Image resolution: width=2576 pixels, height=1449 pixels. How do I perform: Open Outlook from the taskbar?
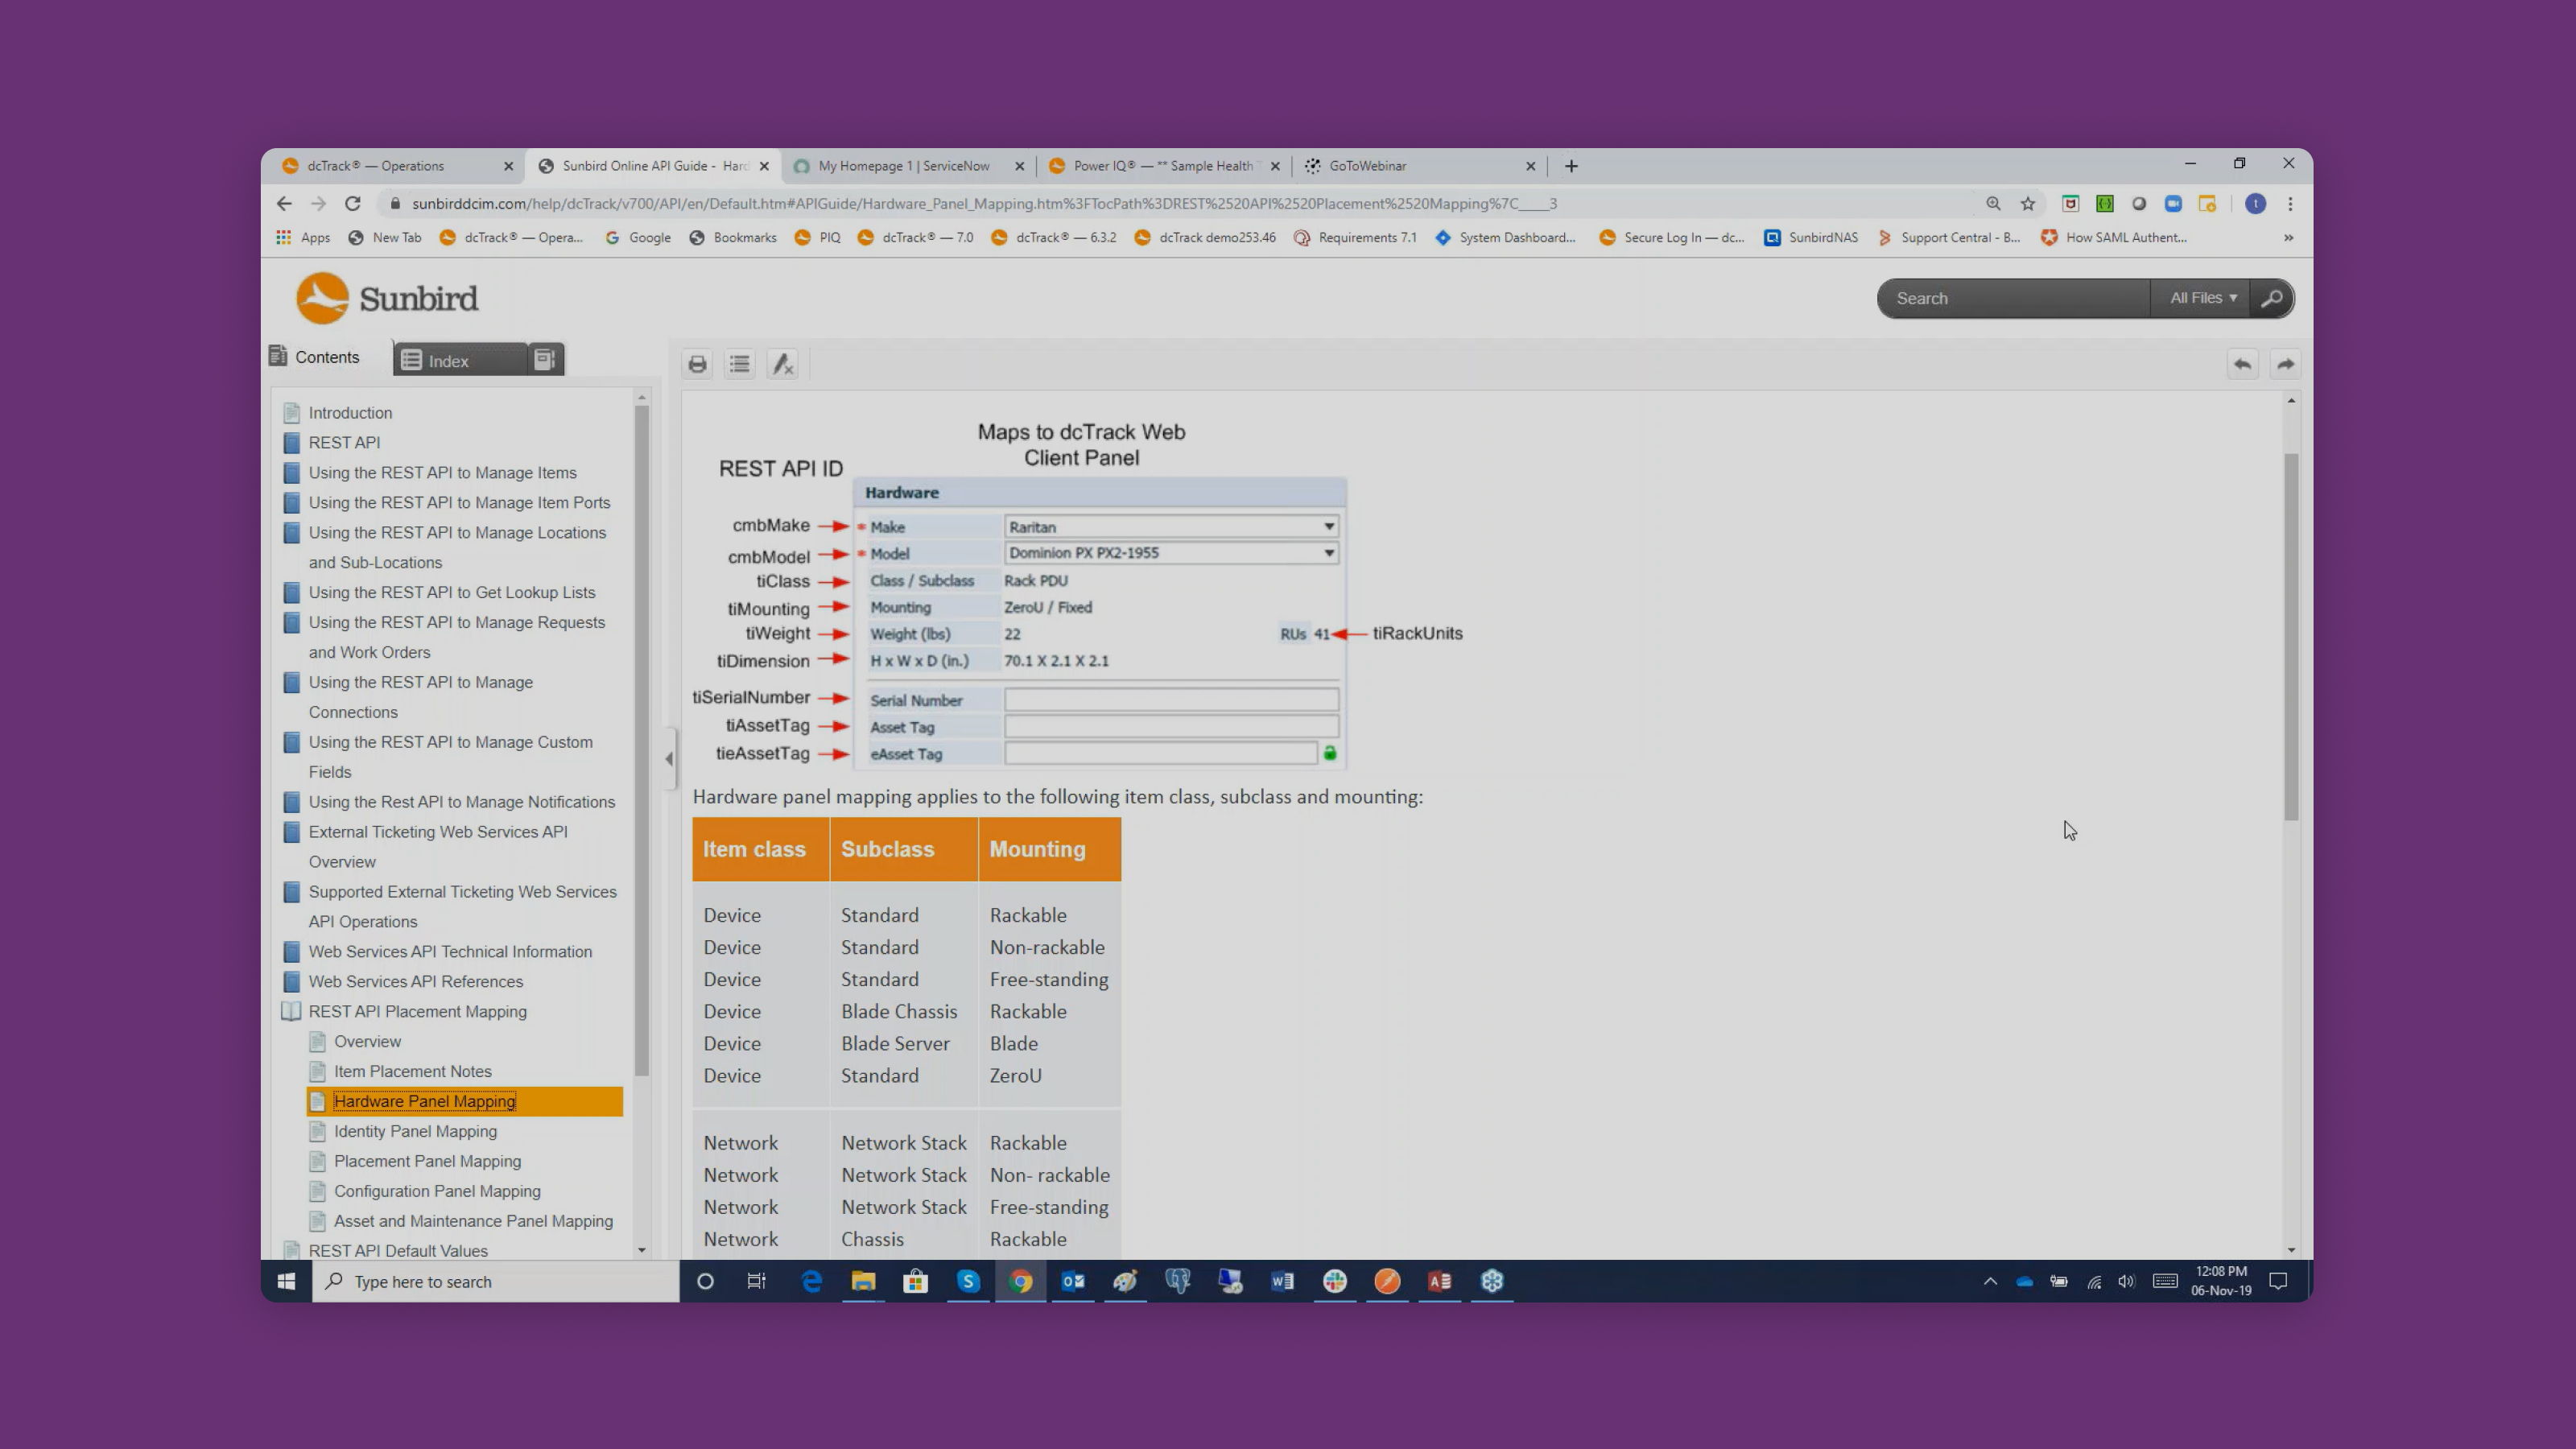click(1073, 1281)
